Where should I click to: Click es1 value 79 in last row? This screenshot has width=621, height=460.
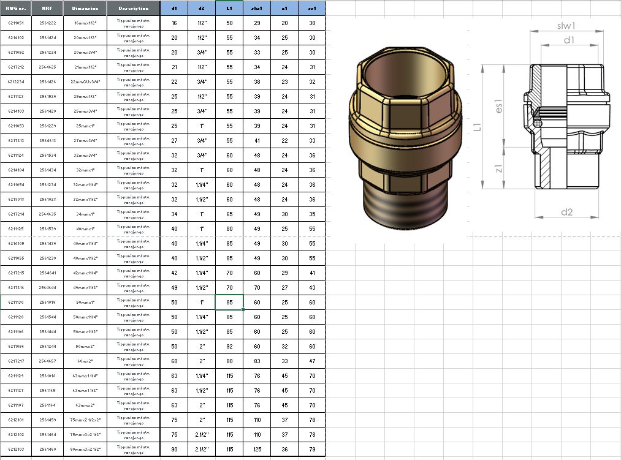pos(312,450)
